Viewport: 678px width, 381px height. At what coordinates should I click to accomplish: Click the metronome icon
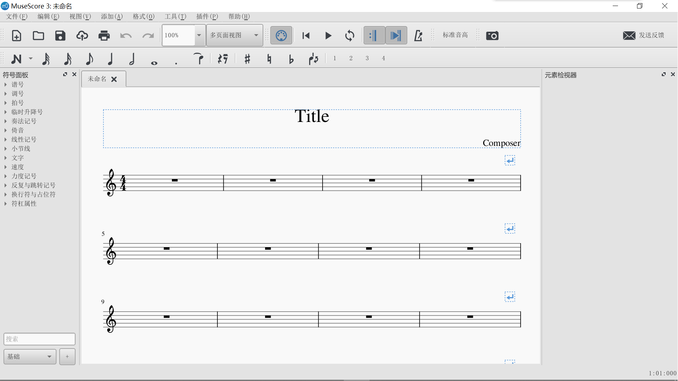tap(418, 36)
